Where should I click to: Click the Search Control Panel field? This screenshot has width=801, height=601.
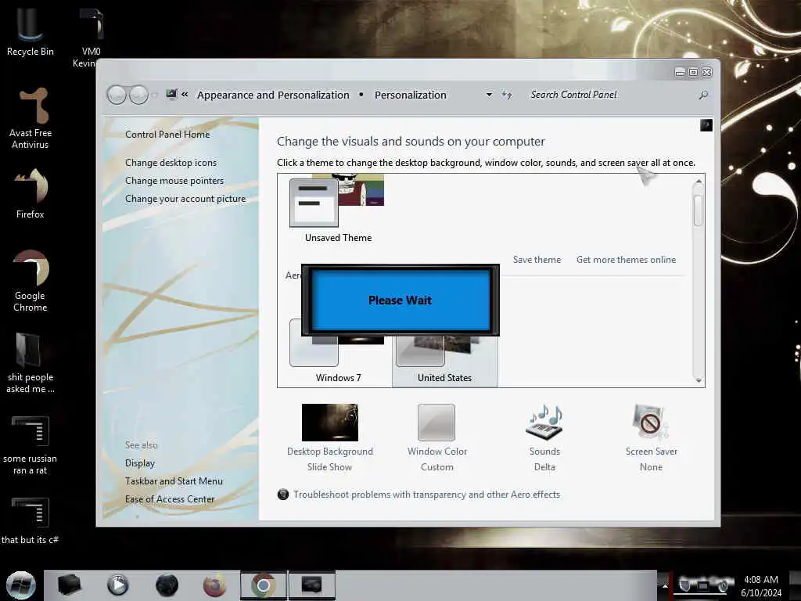613,95
